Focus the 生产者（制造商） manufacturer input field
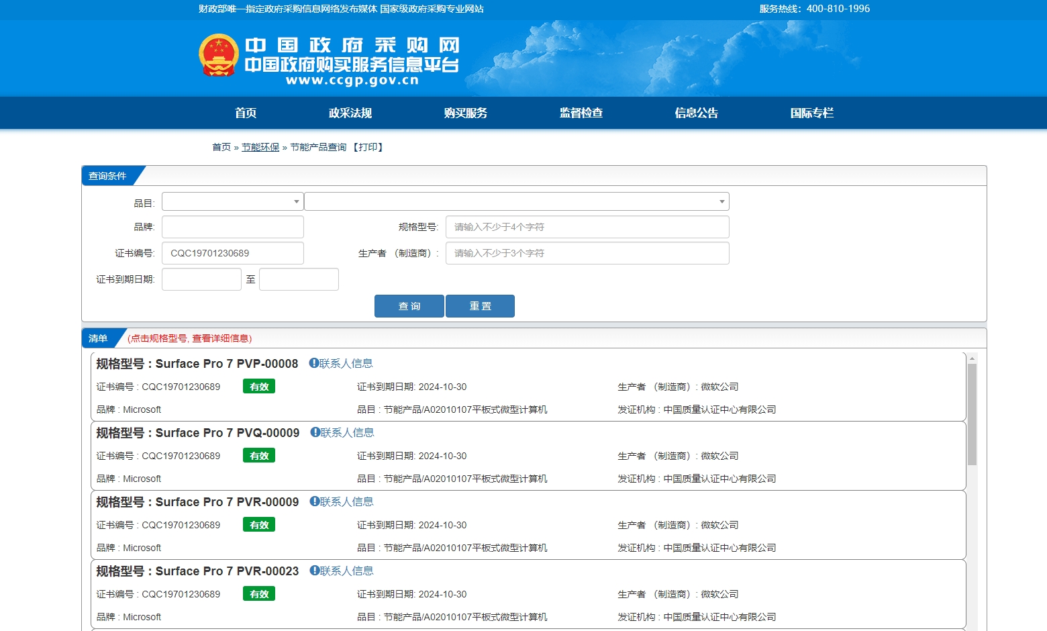The height and width of the screenshot is (631, 1047). click(x=587, y=253)
